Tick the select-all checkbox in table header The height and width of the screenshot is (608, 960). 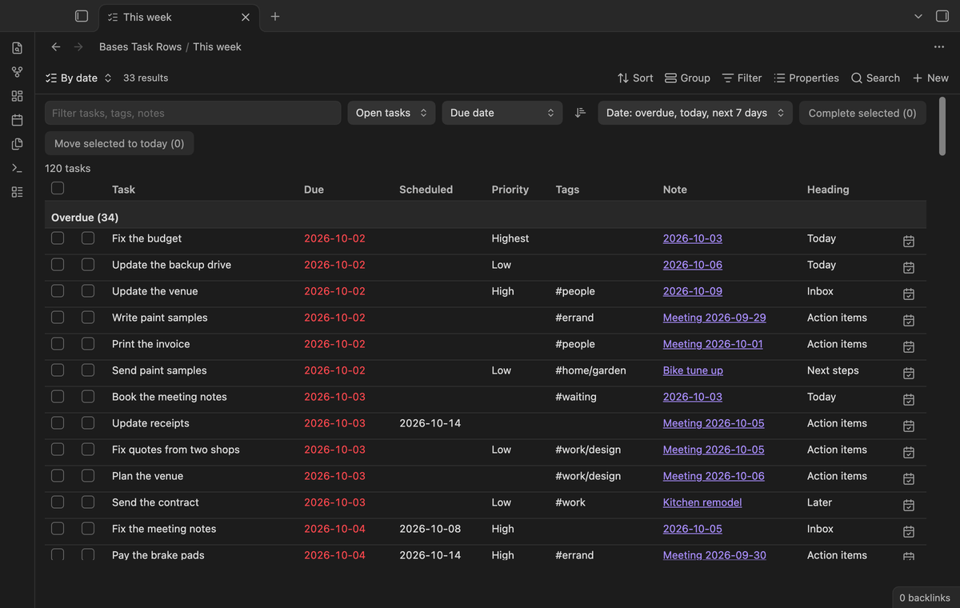pos(58,188)
